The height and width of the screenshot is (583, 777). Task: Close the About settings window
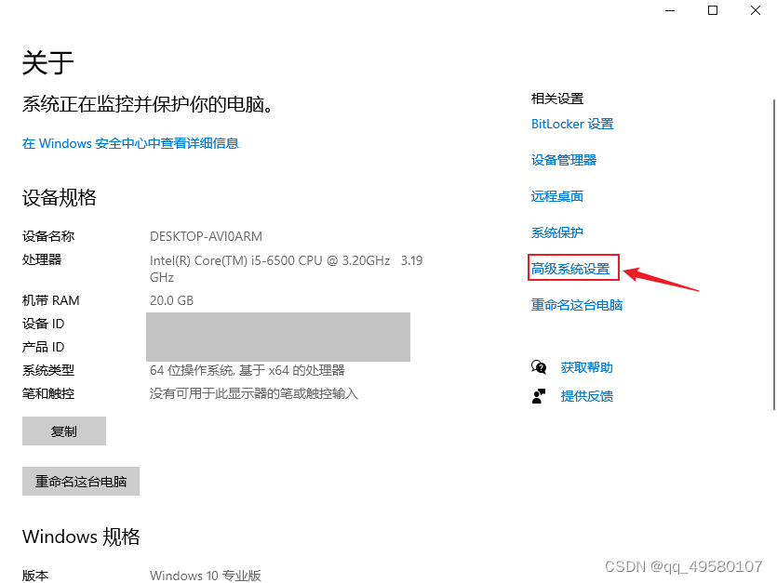756,10
